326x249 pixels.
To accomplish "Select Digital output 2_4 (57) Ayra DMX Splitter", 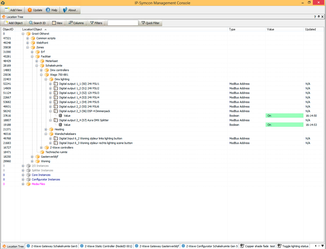I will tap(84, 120).
